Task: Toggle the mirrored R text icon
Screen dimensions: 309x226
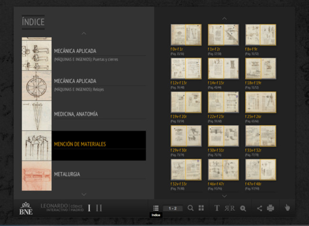Action: [x=230, y=208]
